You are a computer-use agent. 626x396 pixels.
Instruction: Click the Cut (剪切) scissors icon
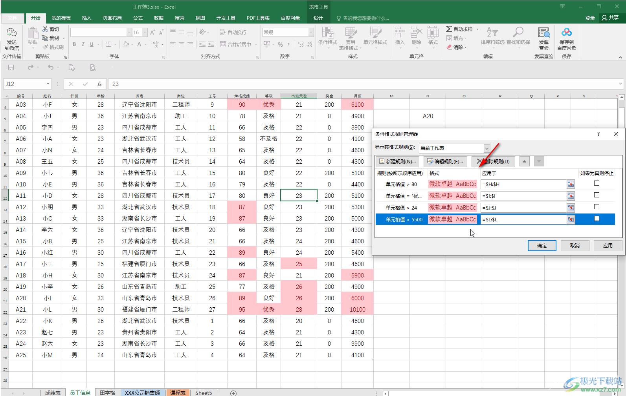coord(45,29)
